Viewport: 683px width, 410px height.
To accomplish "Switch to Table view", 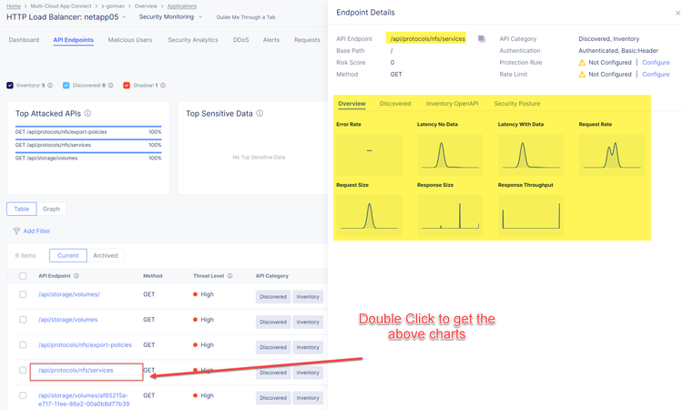I will [21, 210].
